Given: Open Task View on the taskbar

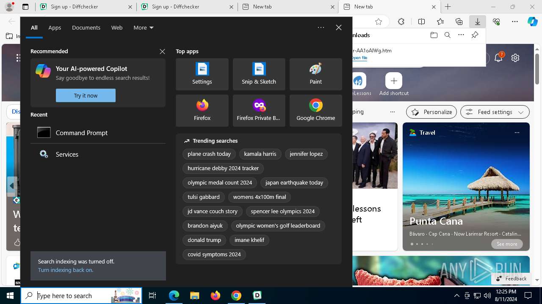Looking at the screenshot, I should [152, 296].
